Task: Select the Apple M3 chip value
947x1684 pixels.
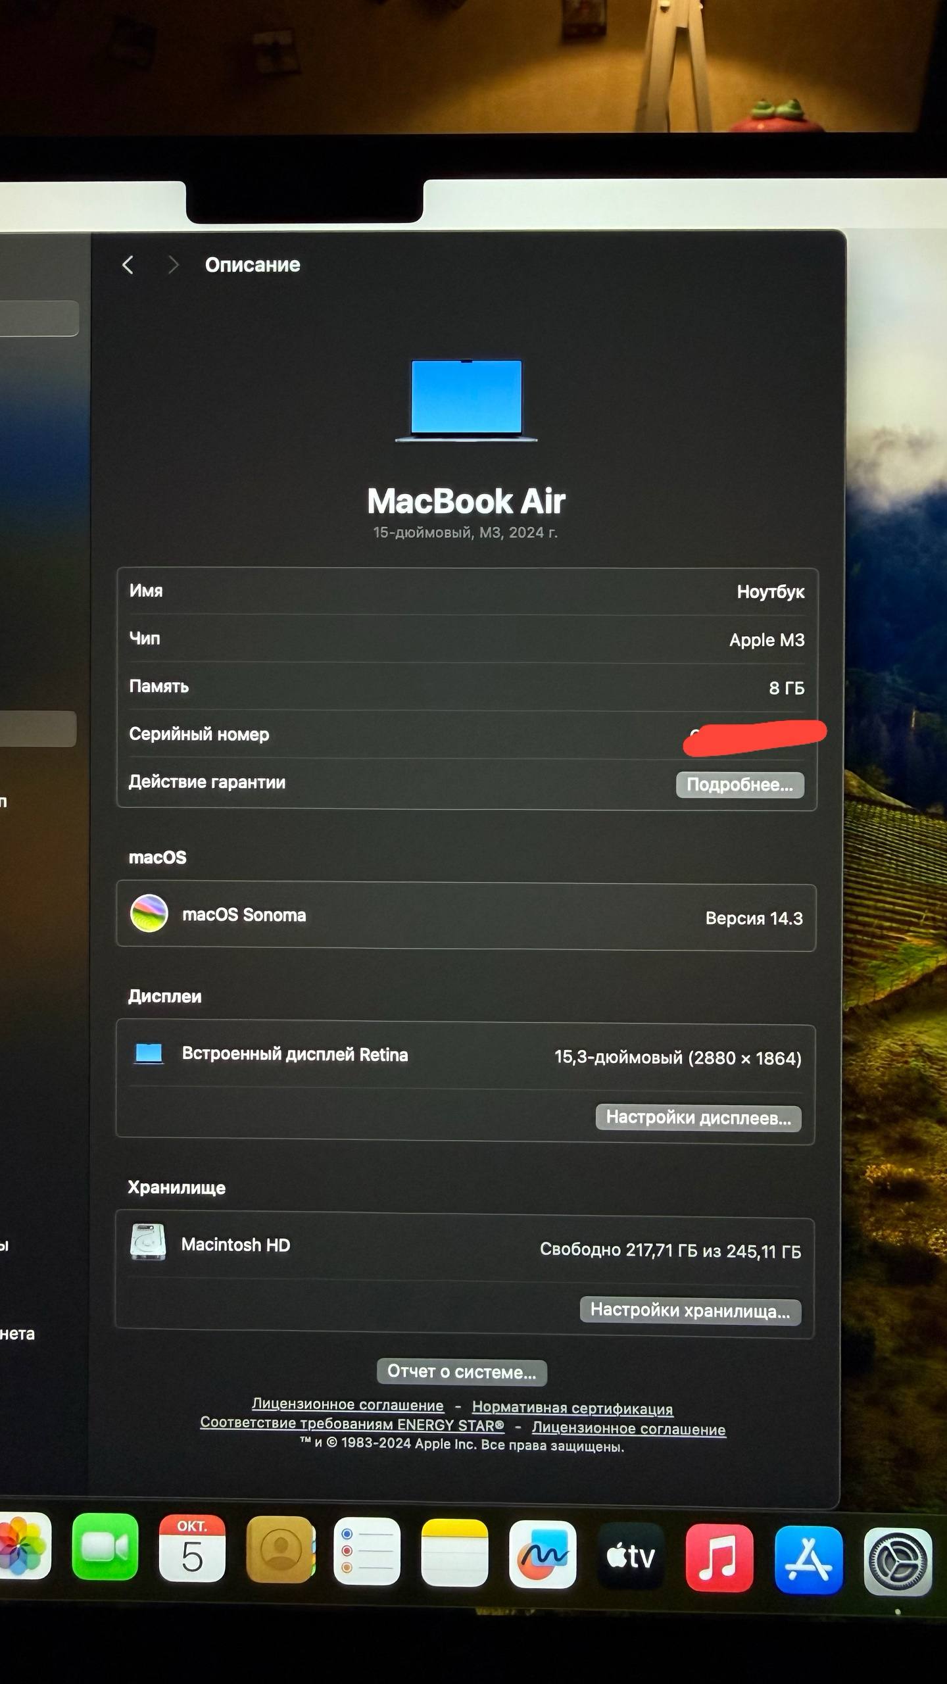Action: click(767, 640)
